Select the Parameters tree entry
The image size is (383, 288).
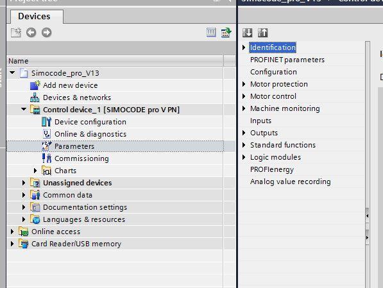115,146
